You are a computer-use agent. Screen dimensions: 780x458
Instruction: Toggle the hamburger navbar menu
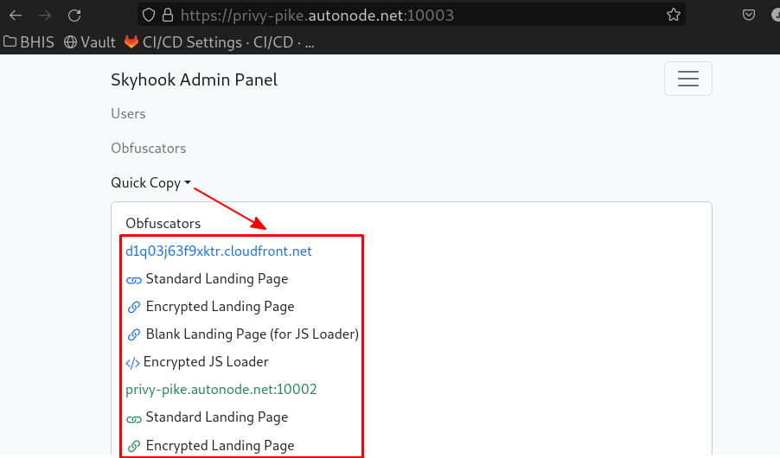687,79
